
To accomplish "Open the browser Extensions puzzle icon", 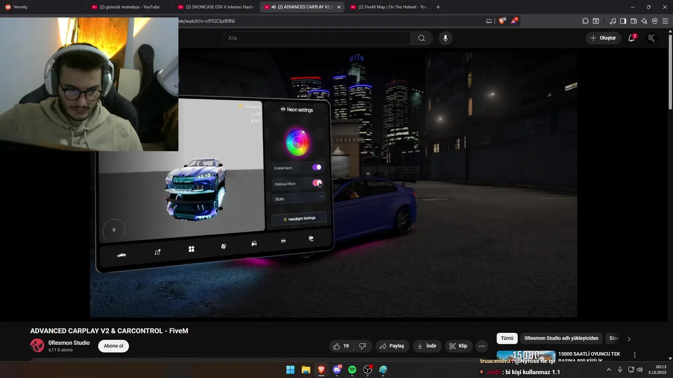I will [x=585, y=21].
